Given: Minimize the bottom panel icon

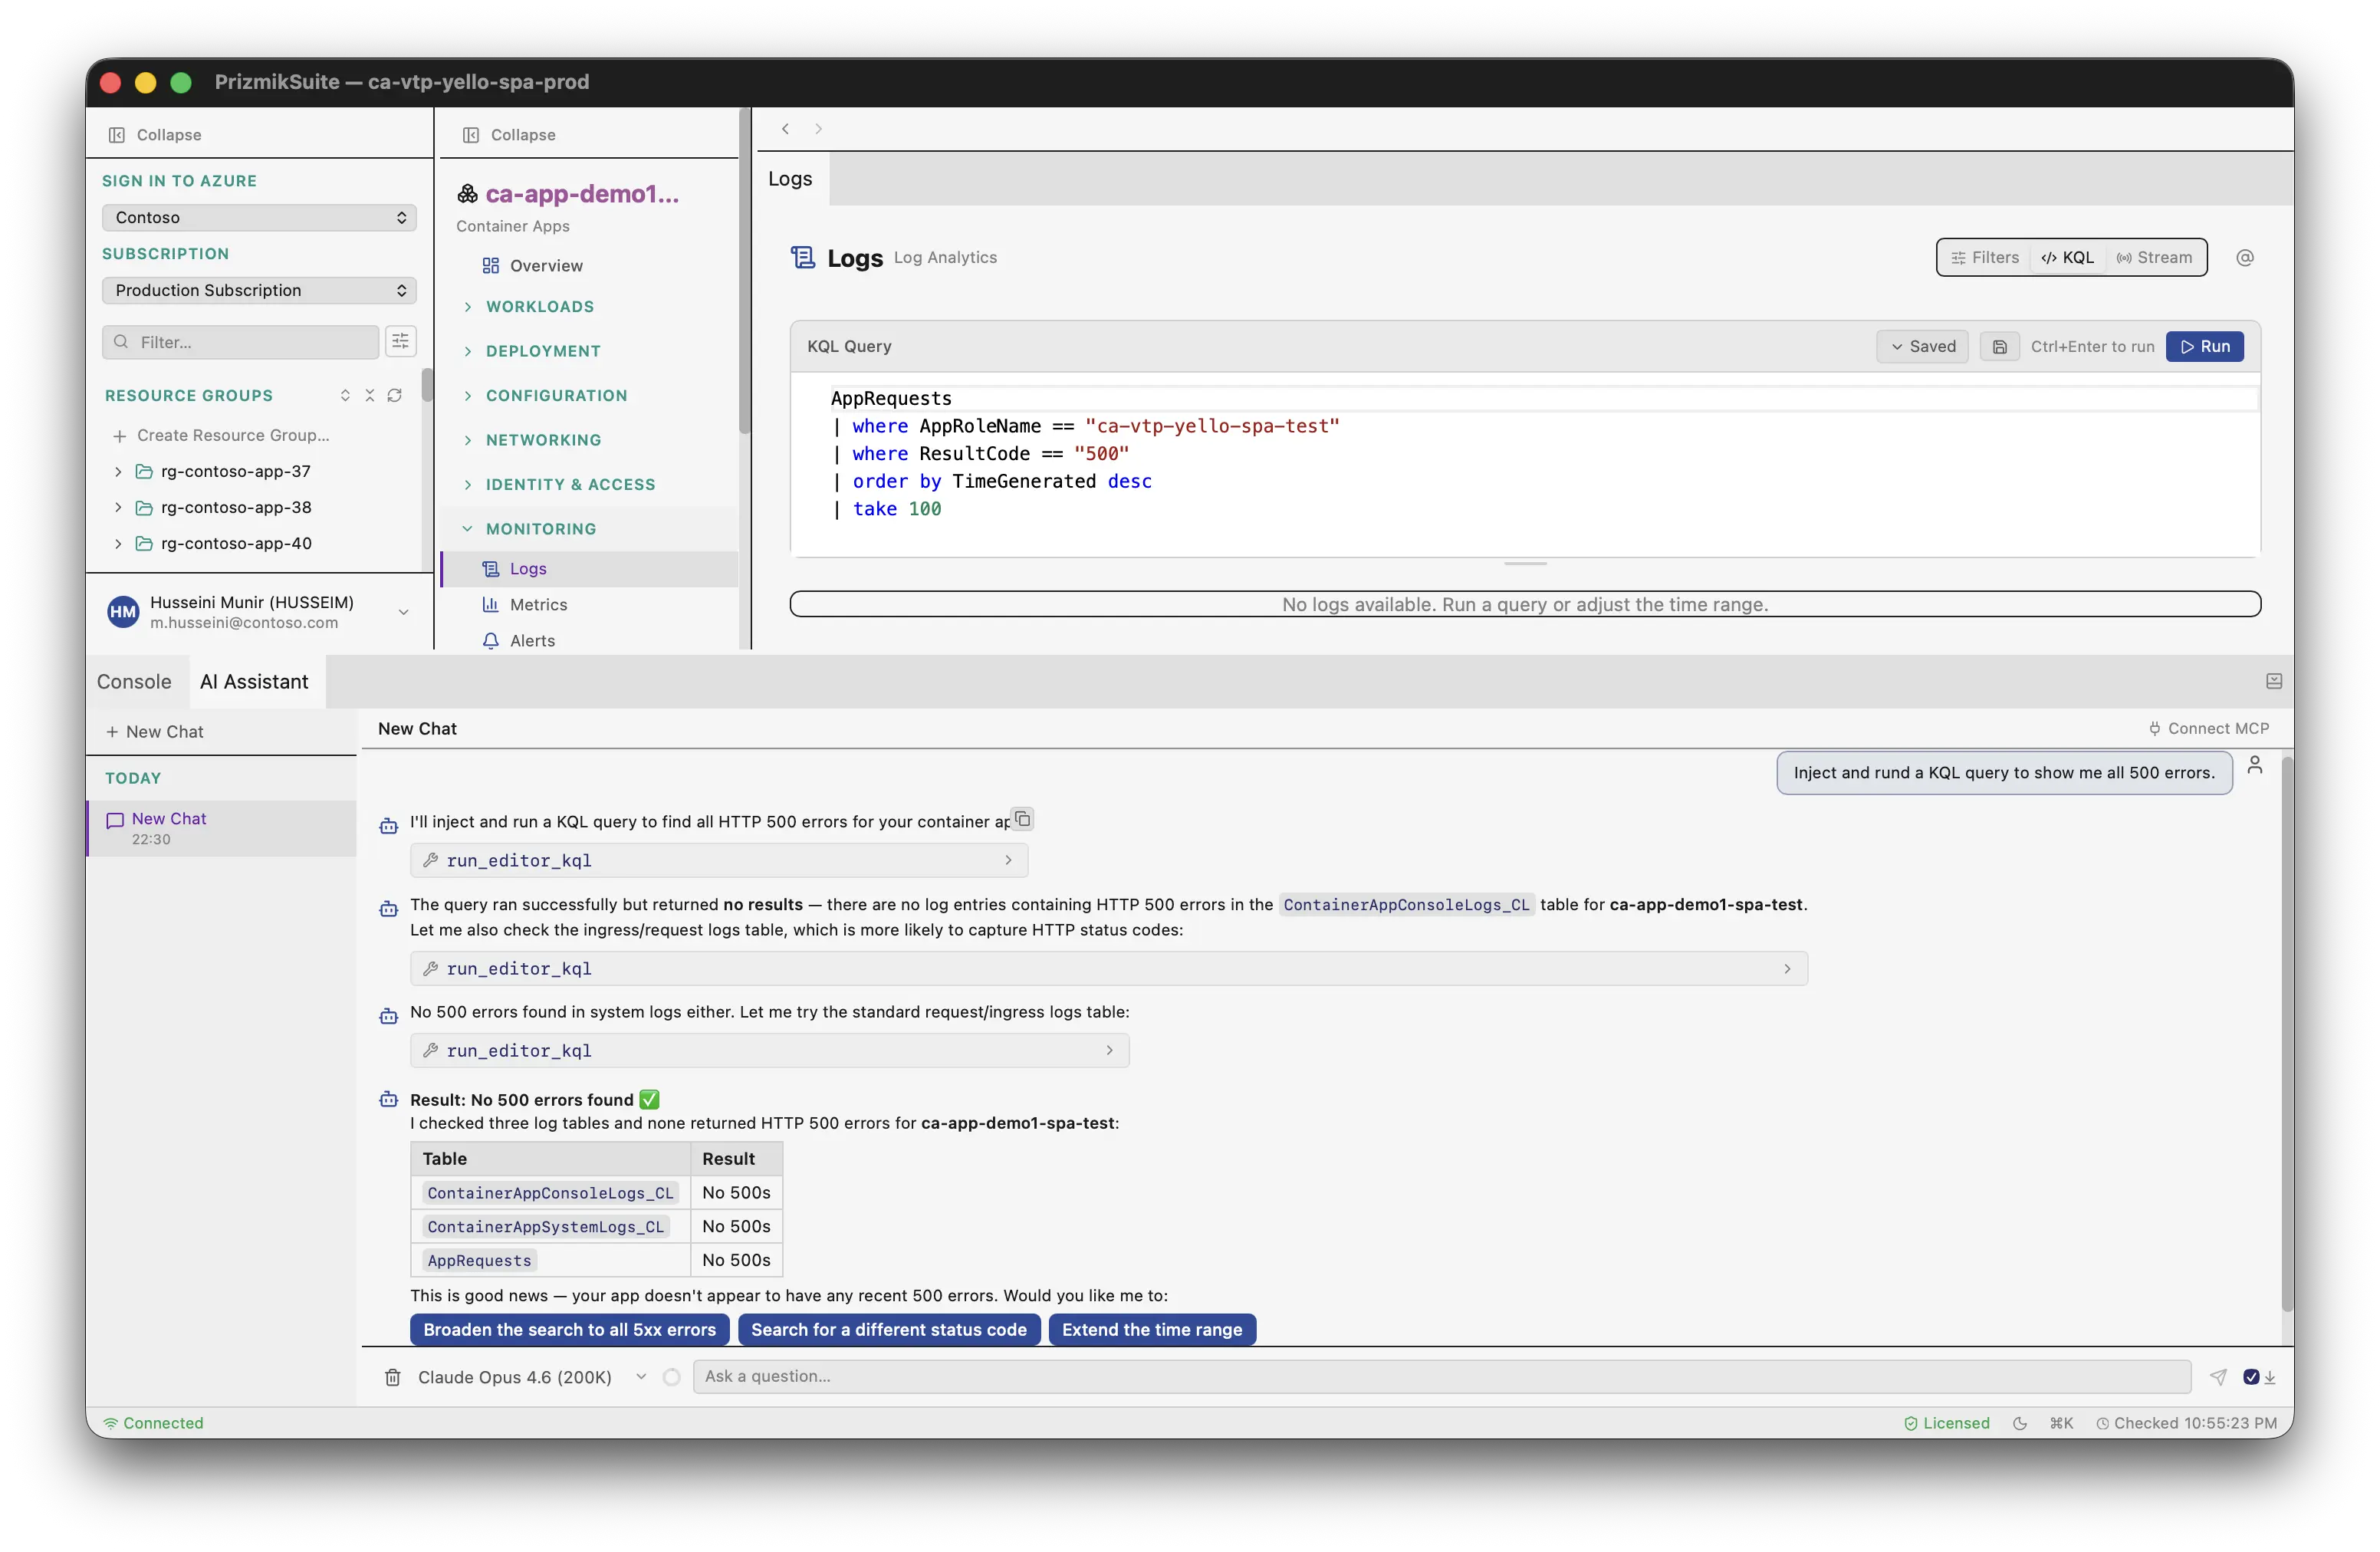Looking at the screenshot, I should 2274,681.
